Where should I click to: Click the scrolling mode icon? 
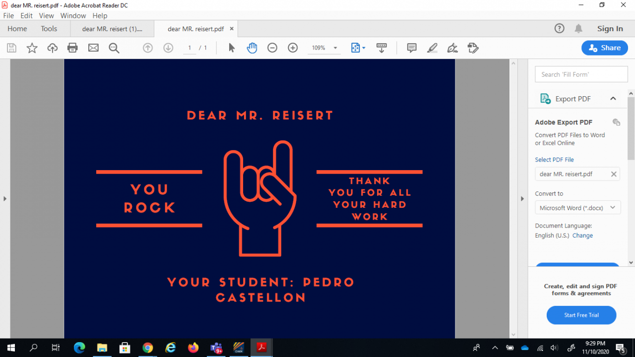(x=381, y=48)
